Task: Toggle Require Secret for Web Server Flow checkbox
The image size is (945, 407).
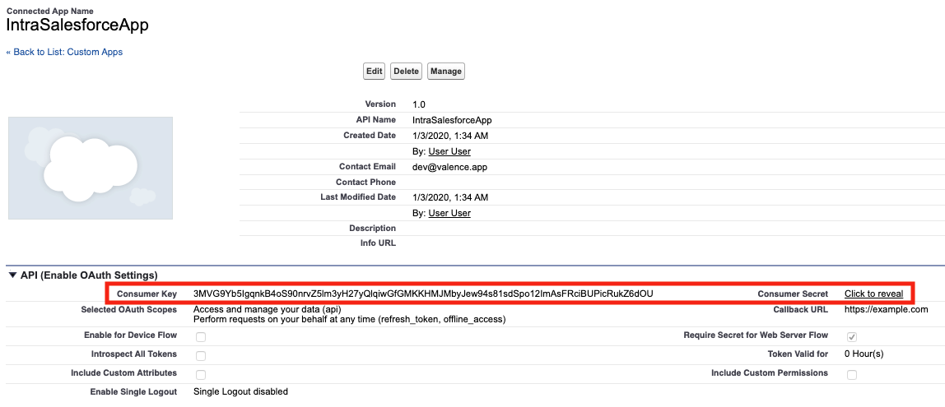Action: (x=852, y=337)
